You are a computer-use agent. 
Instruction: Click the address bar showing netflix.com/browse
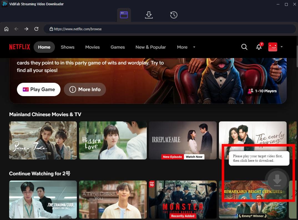(170, 29)
